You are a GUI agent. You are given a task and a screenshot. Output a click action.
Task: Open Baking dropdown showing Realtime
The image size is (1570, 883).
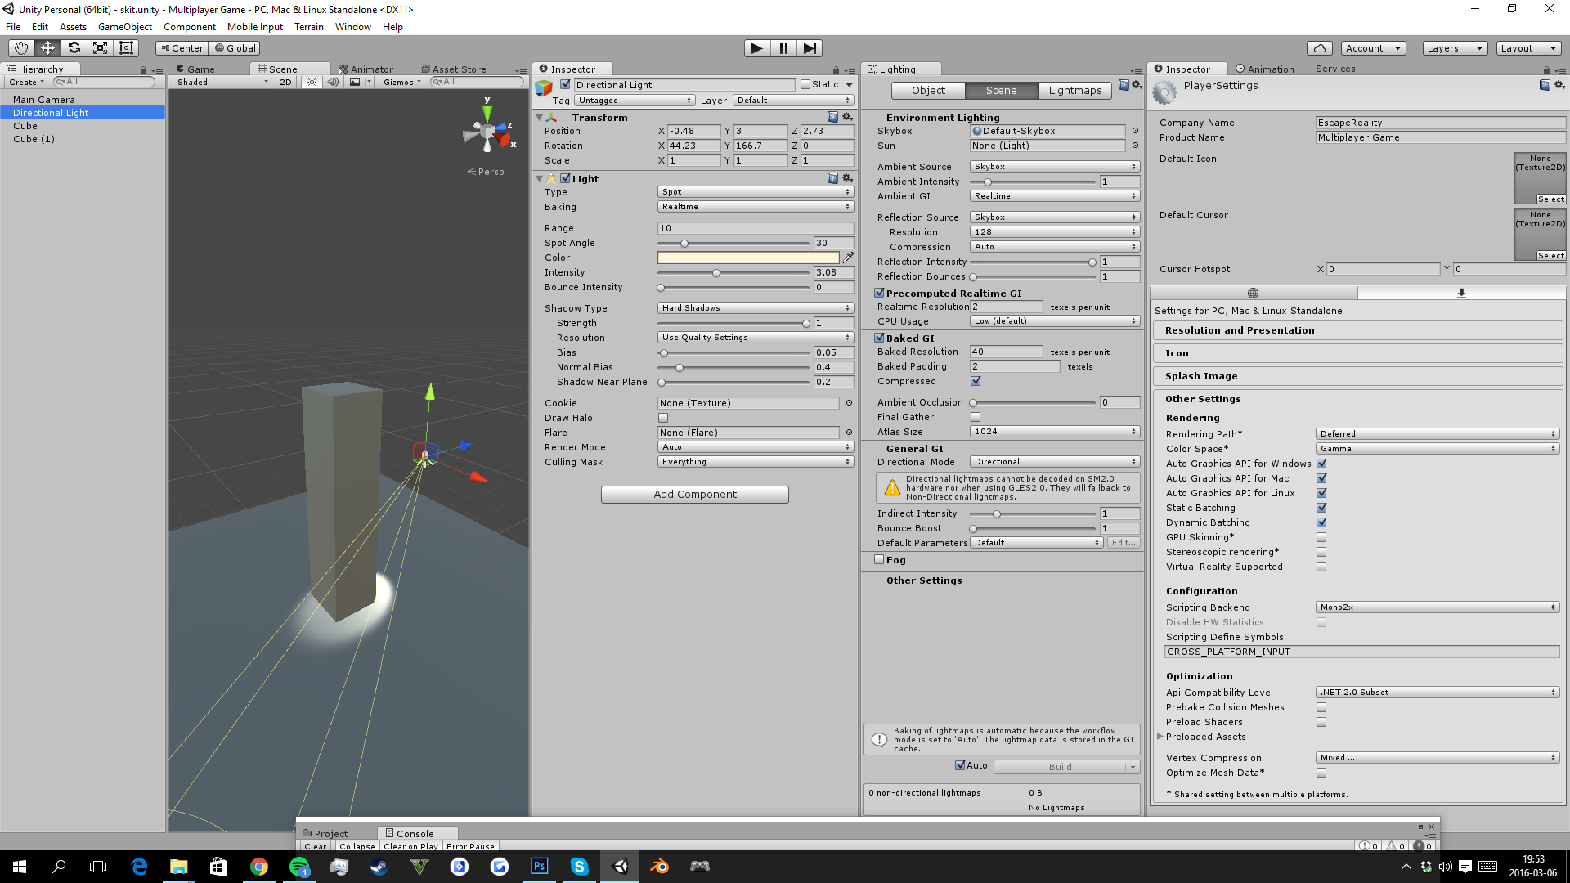pyautogui.click(x=756, y=207)
